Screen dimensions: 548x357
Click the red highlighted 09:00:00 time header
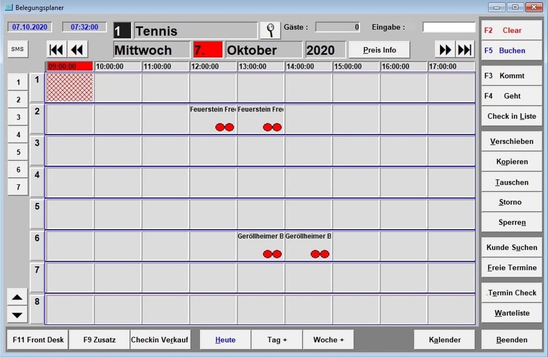(70, 67)
